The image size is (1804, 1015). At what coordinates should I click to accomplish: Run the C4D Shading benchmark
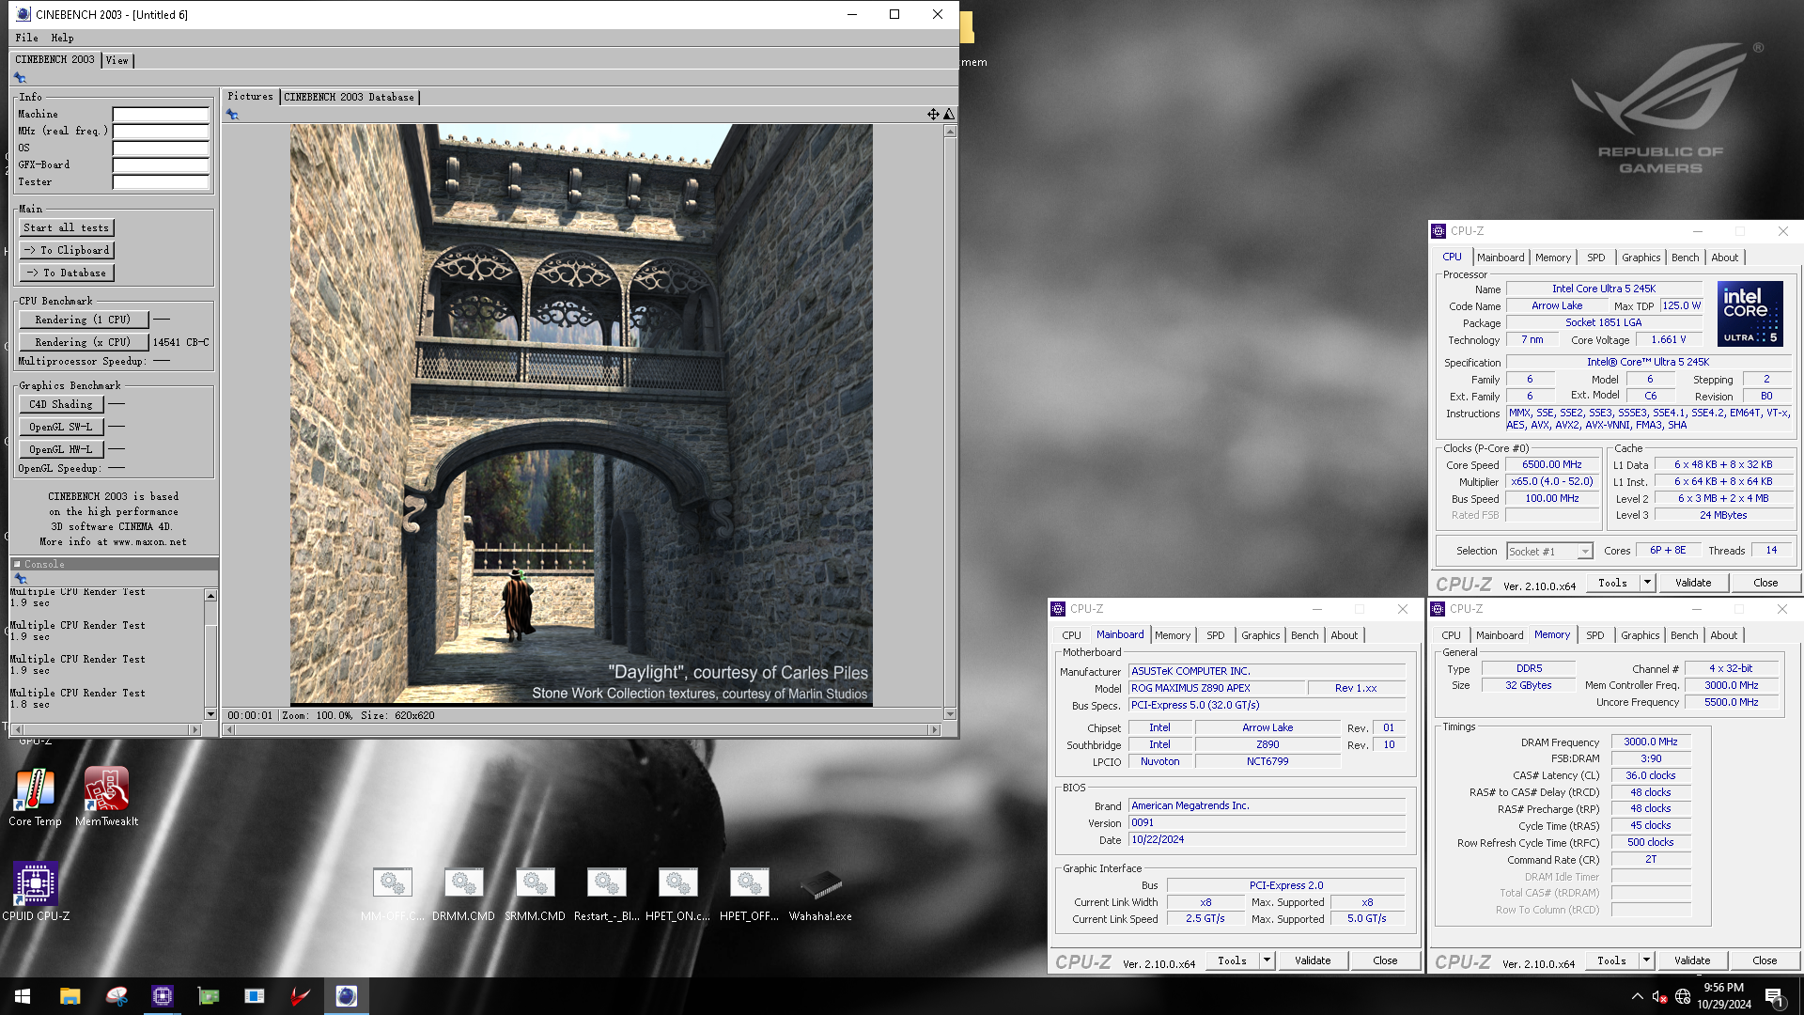tap(61, 404)
